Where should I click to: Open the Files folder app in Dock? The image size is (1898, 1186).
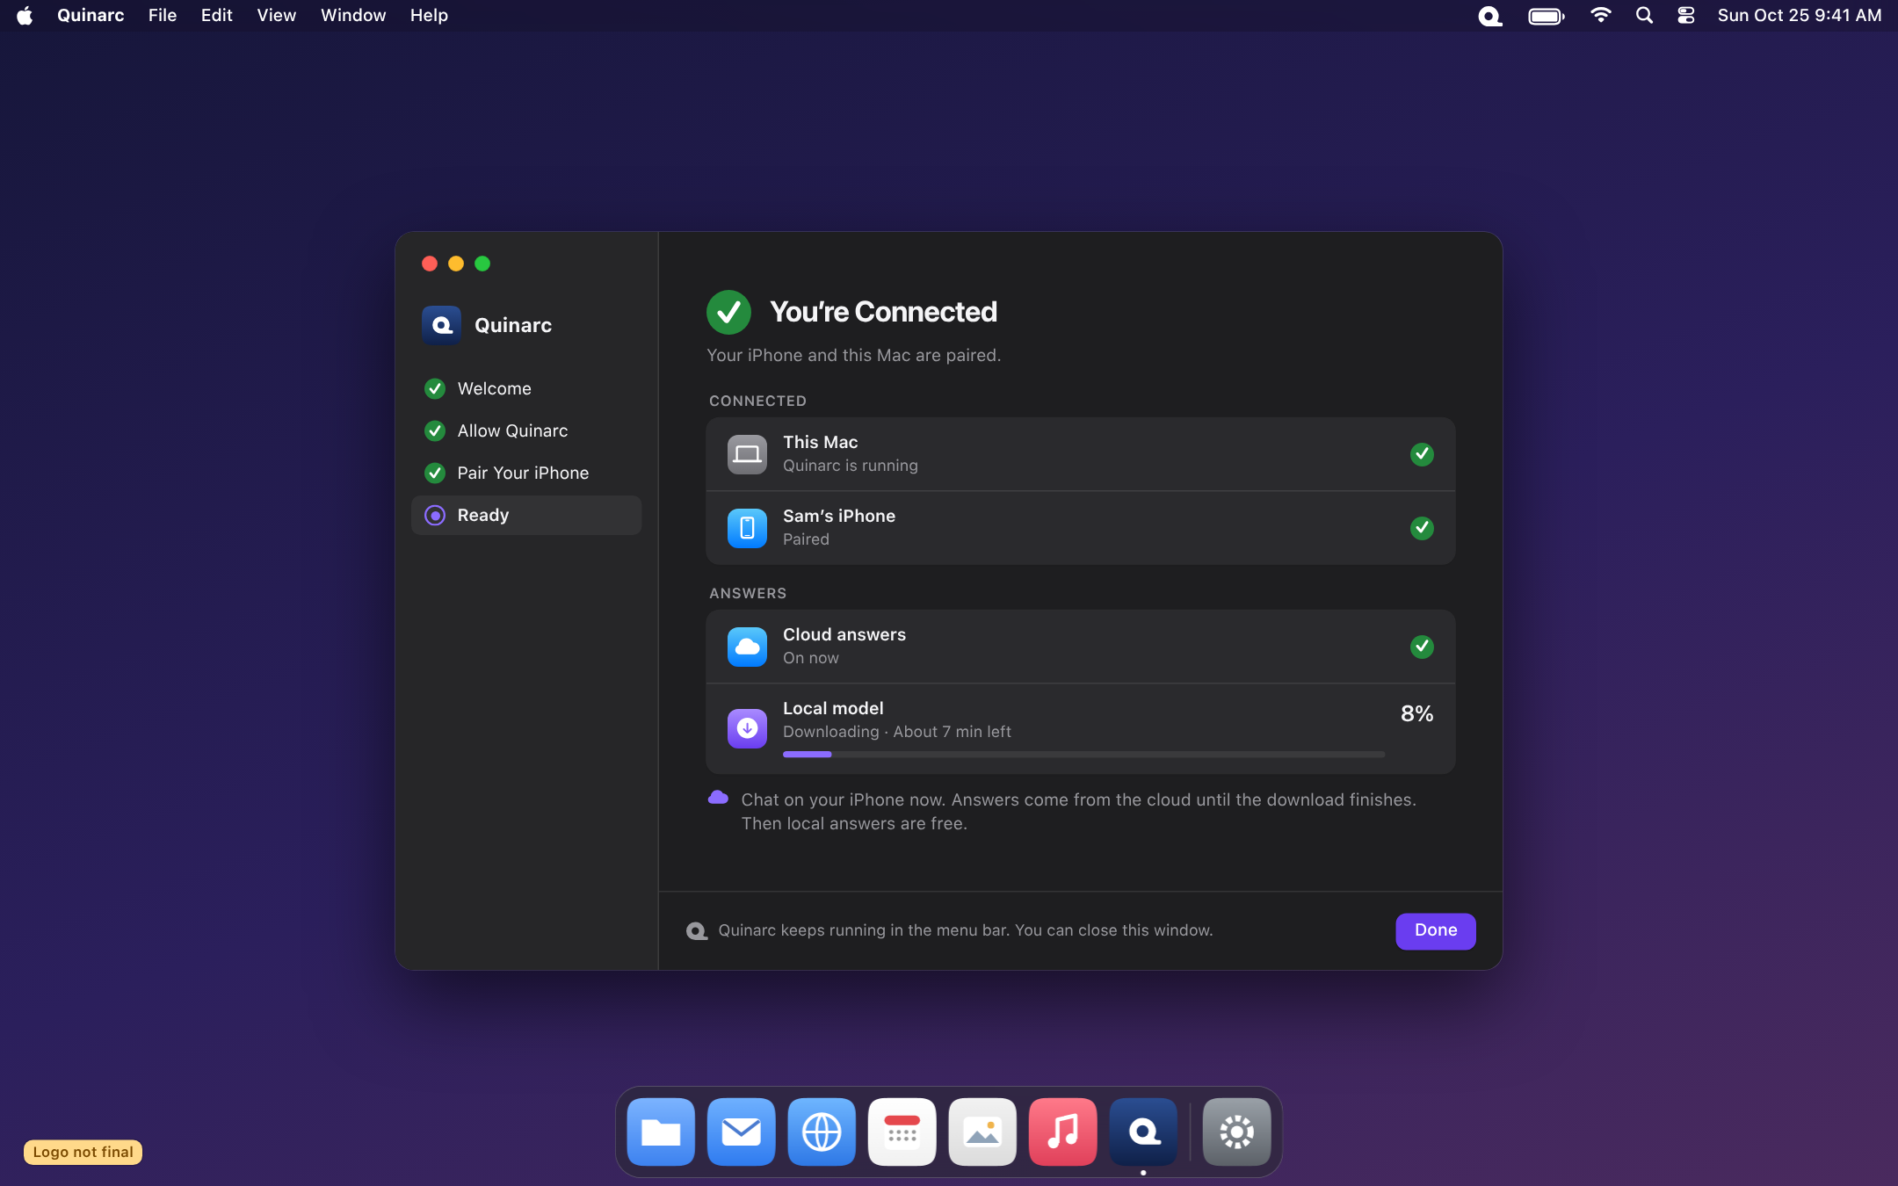[x=661, y=1132]
